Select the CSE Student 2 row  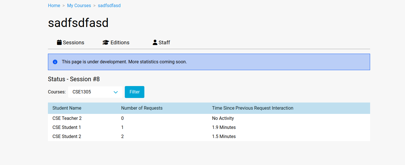coord(209,137)
